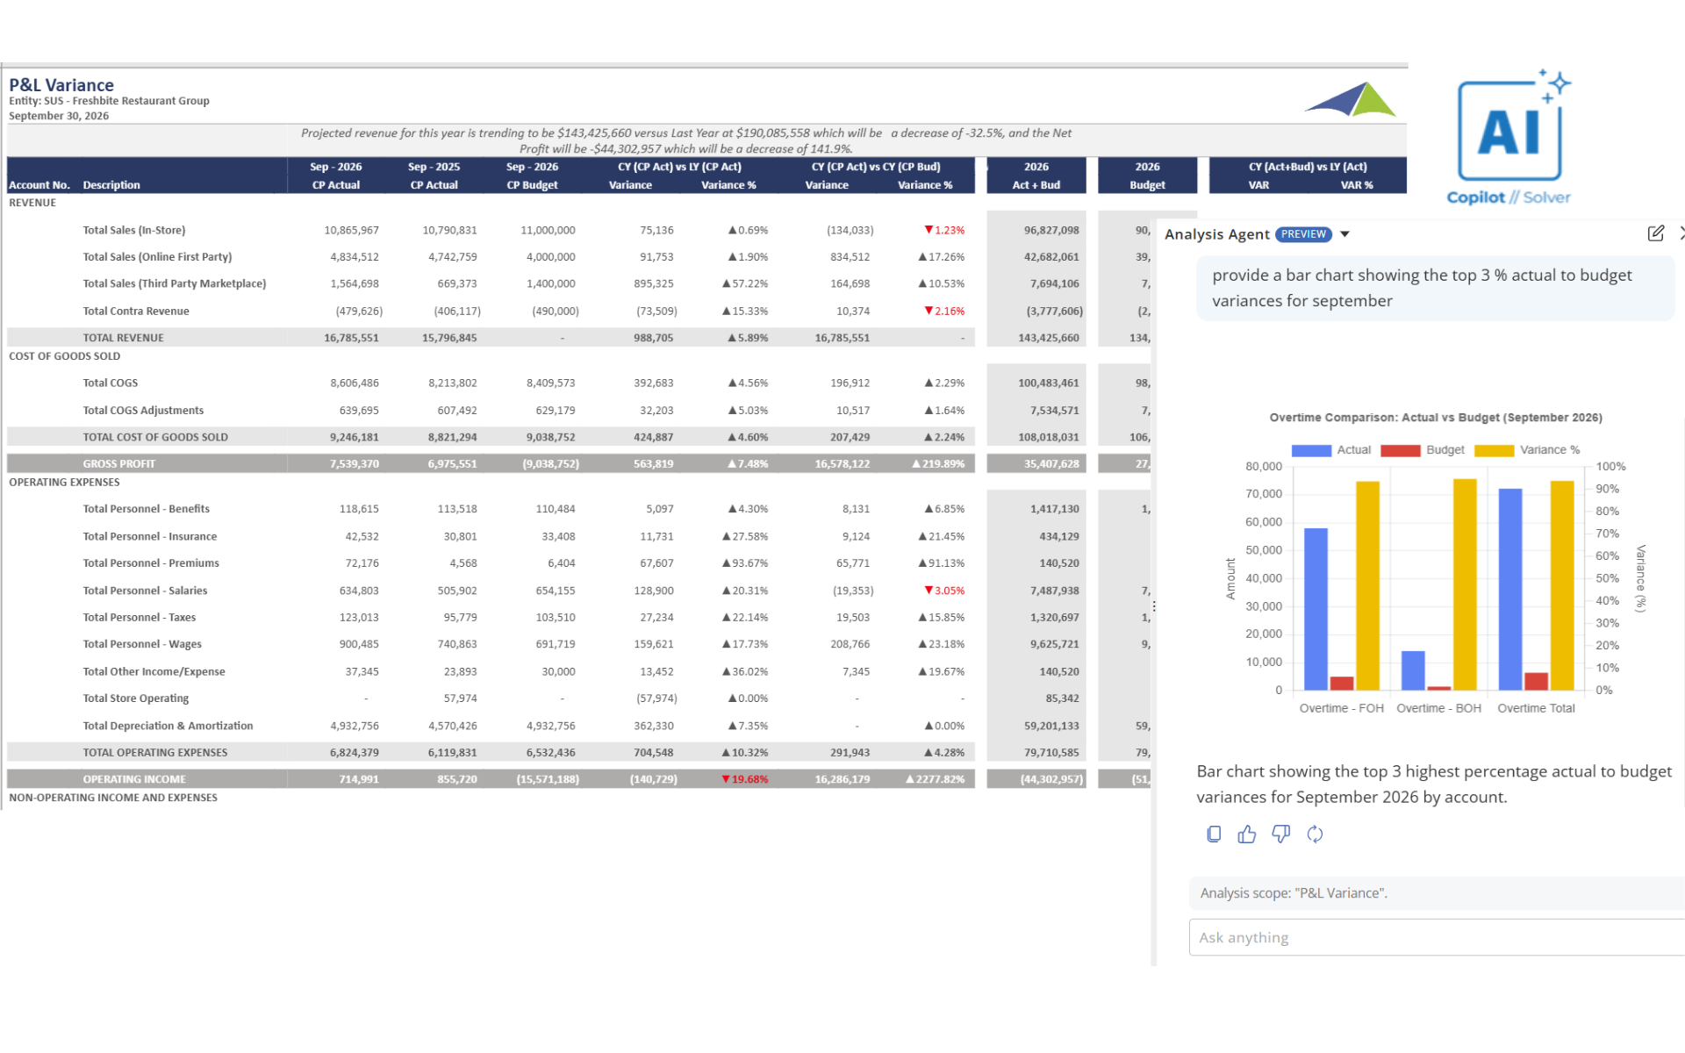Start a new chat with edit icon

pos(1655,233)
